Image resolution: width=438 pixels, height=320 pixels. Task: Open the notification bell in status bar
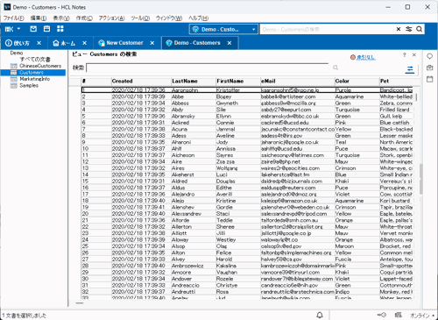(x=320, y=315)
